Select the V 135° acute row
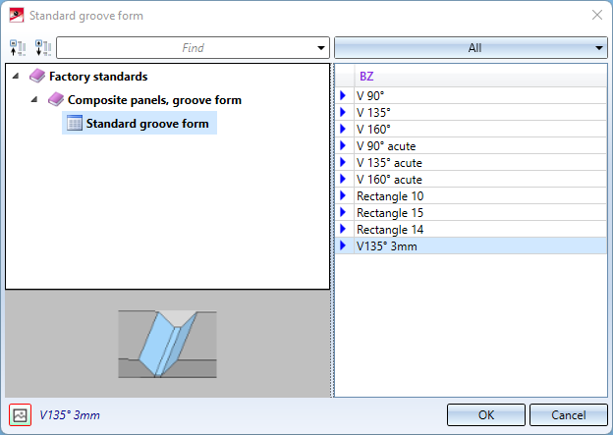 [x=471, y=162]
